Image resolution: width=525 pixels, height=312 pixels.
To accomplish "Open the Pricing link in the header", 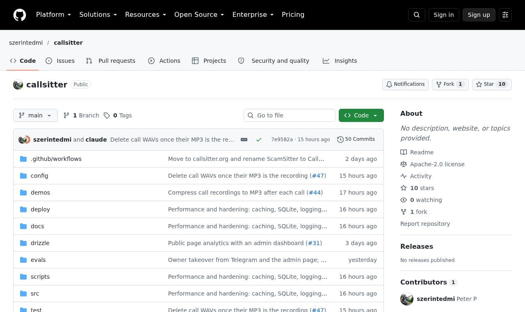I will point(293,15).
